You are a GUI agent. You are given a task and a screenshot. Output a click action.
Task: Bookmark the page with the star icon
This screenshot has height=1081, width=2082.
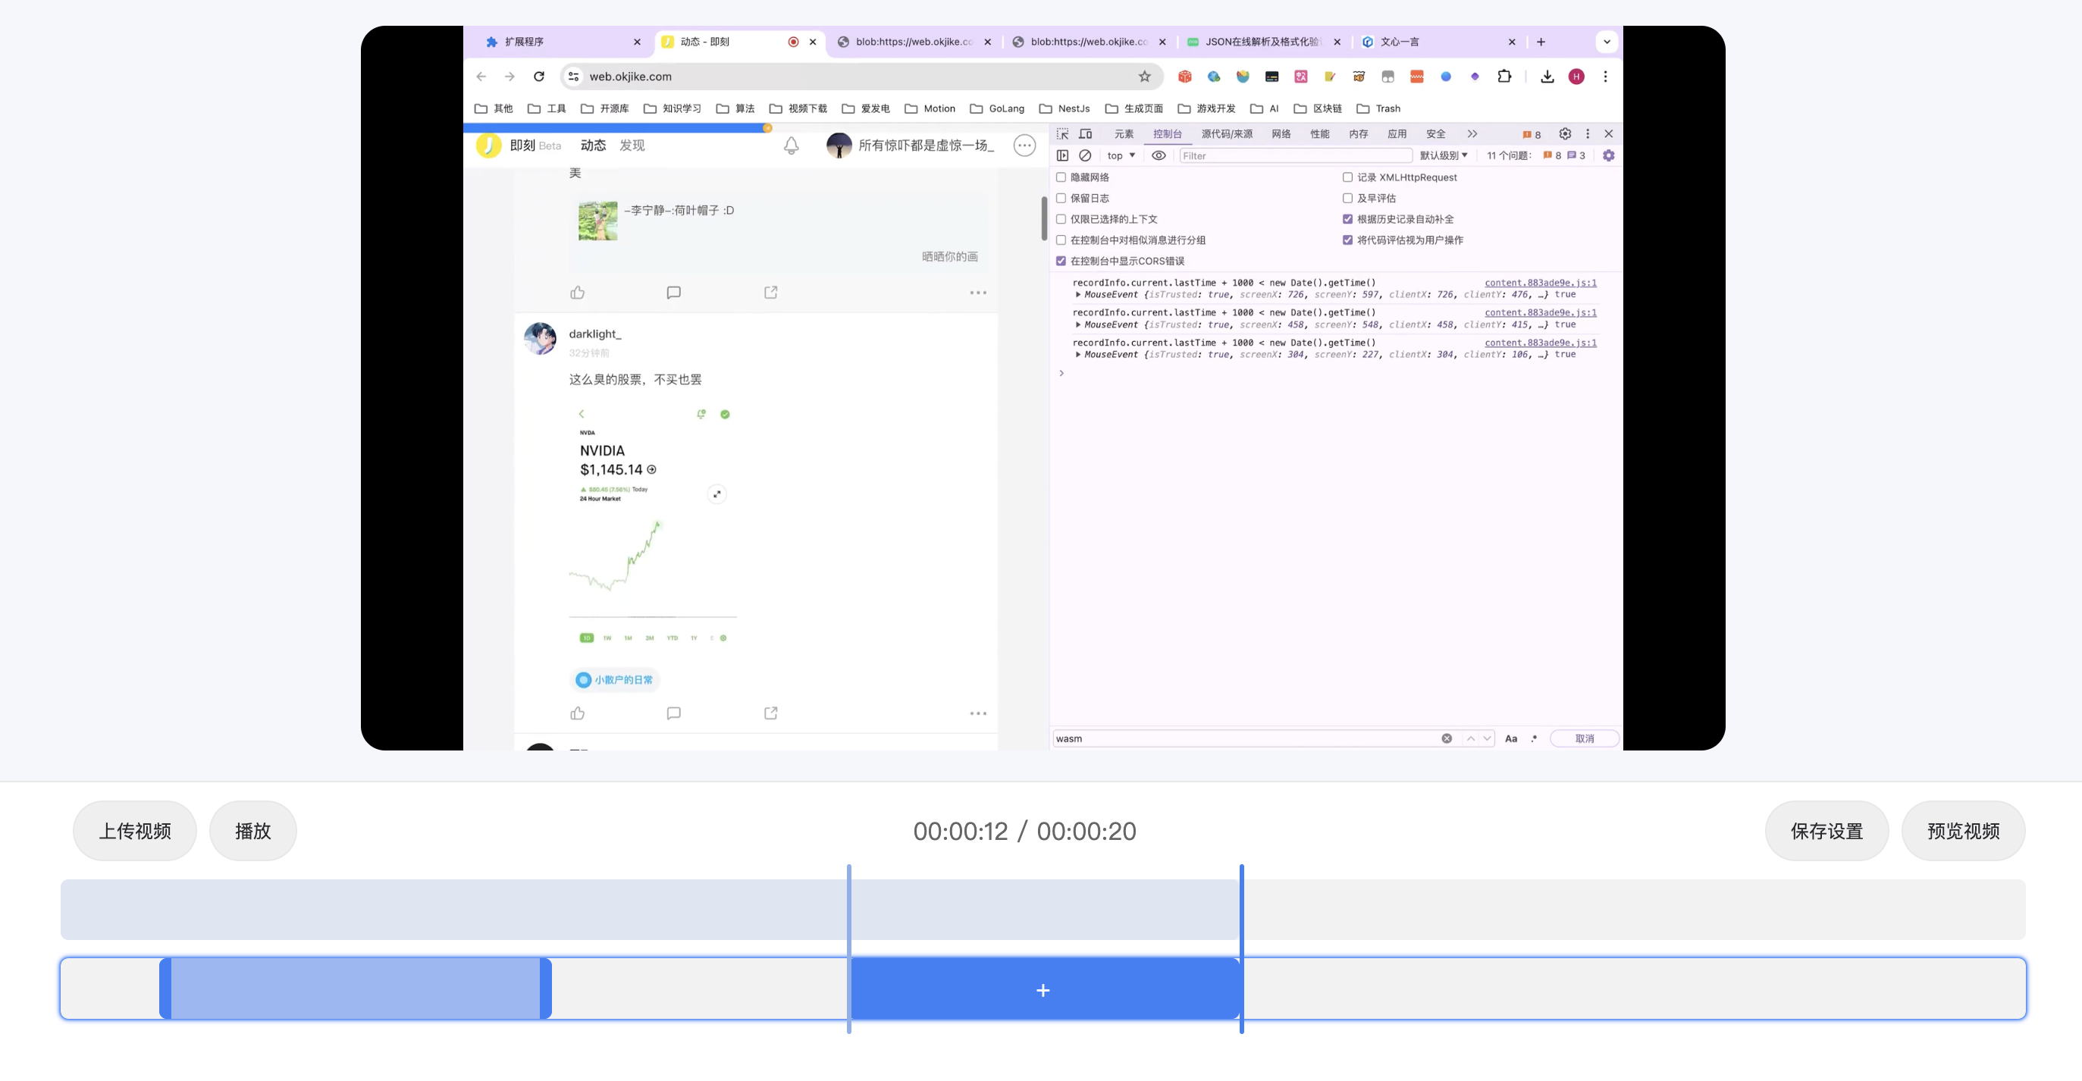point(1144,76)
